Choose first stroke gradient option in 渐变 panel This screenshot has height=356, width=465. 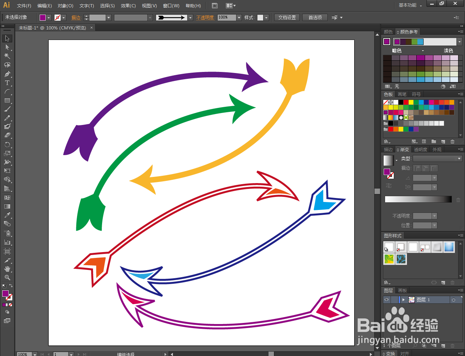[x=417, y=168]
